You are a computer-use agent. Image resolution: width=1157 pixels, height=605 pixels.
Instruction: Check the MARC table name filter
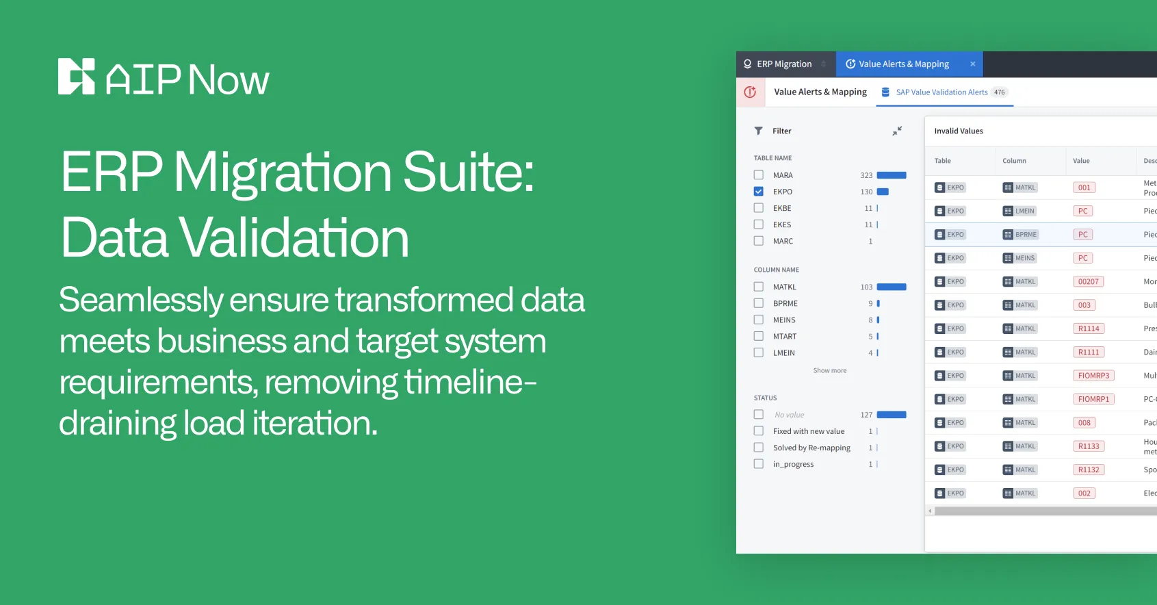(758, 241)
